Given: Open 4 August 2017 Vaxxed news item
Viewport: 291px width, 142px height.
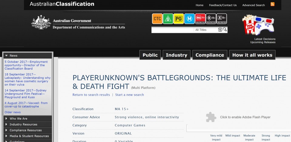Looking at the screenshot, I should pos(26,104).
